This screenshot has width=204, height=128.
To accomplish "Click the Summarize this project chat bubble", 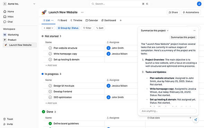I will point(183,37).
